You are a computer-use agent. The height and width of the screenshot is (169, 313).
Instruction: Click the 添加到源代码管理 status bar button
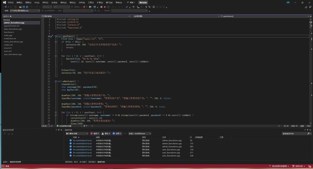click(x=279, y=166)
